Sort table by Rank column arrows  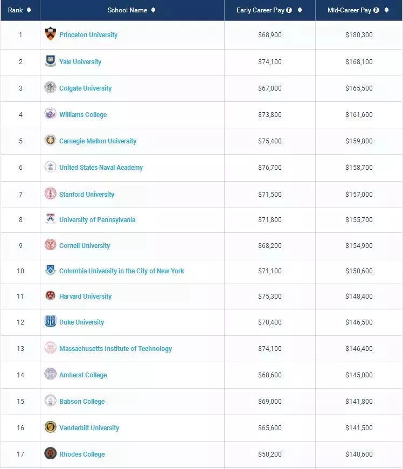29,10
